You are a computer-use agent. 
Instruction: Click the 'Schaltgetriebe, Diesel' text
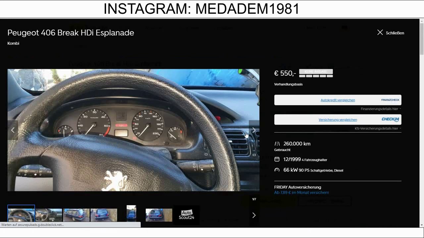click(327, 171)
